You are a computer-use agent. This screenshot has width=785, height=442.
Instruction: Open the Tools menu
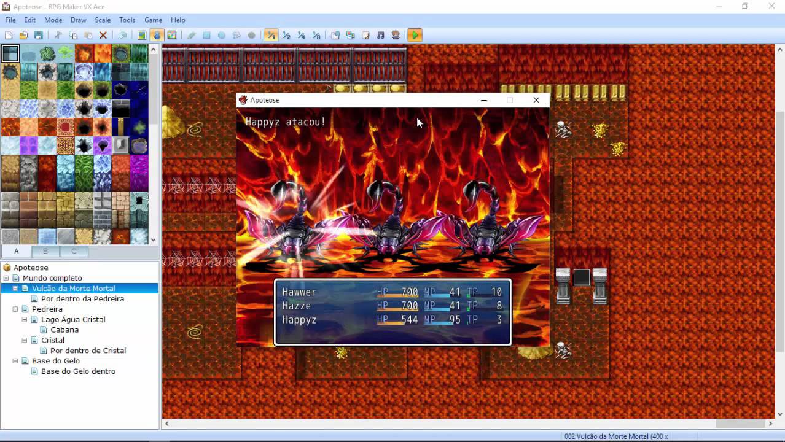[x=127, y=20]
